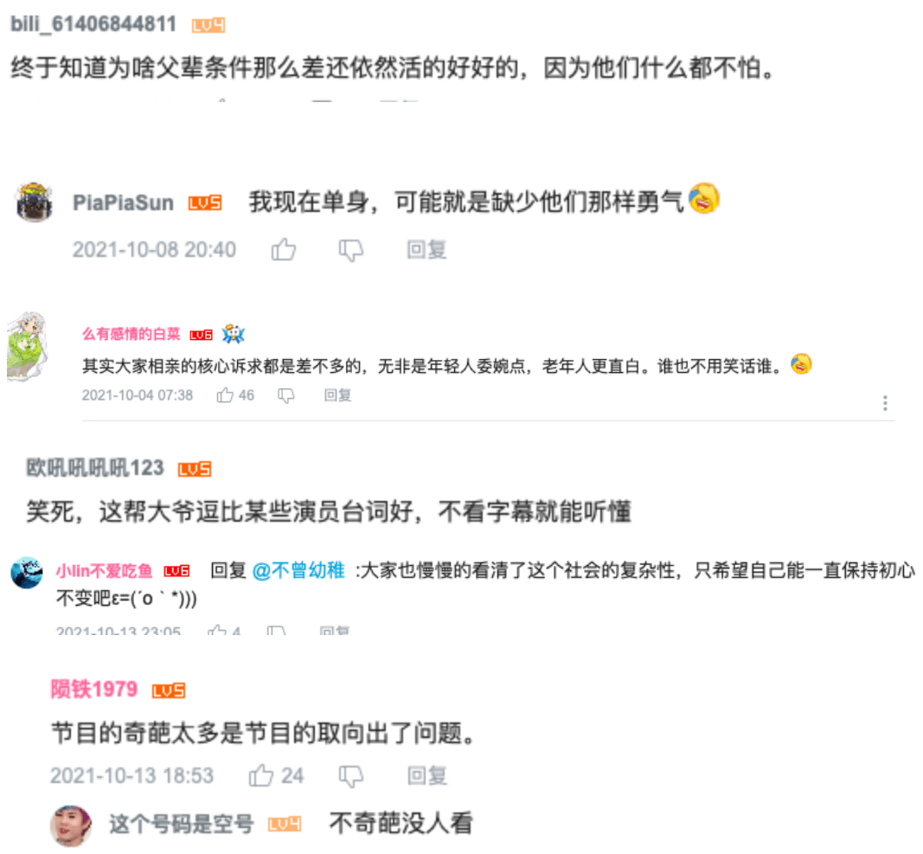
Task: Dislike PiaPiaSun's comment with thumbs down
Action: click(x=351, y=250)
